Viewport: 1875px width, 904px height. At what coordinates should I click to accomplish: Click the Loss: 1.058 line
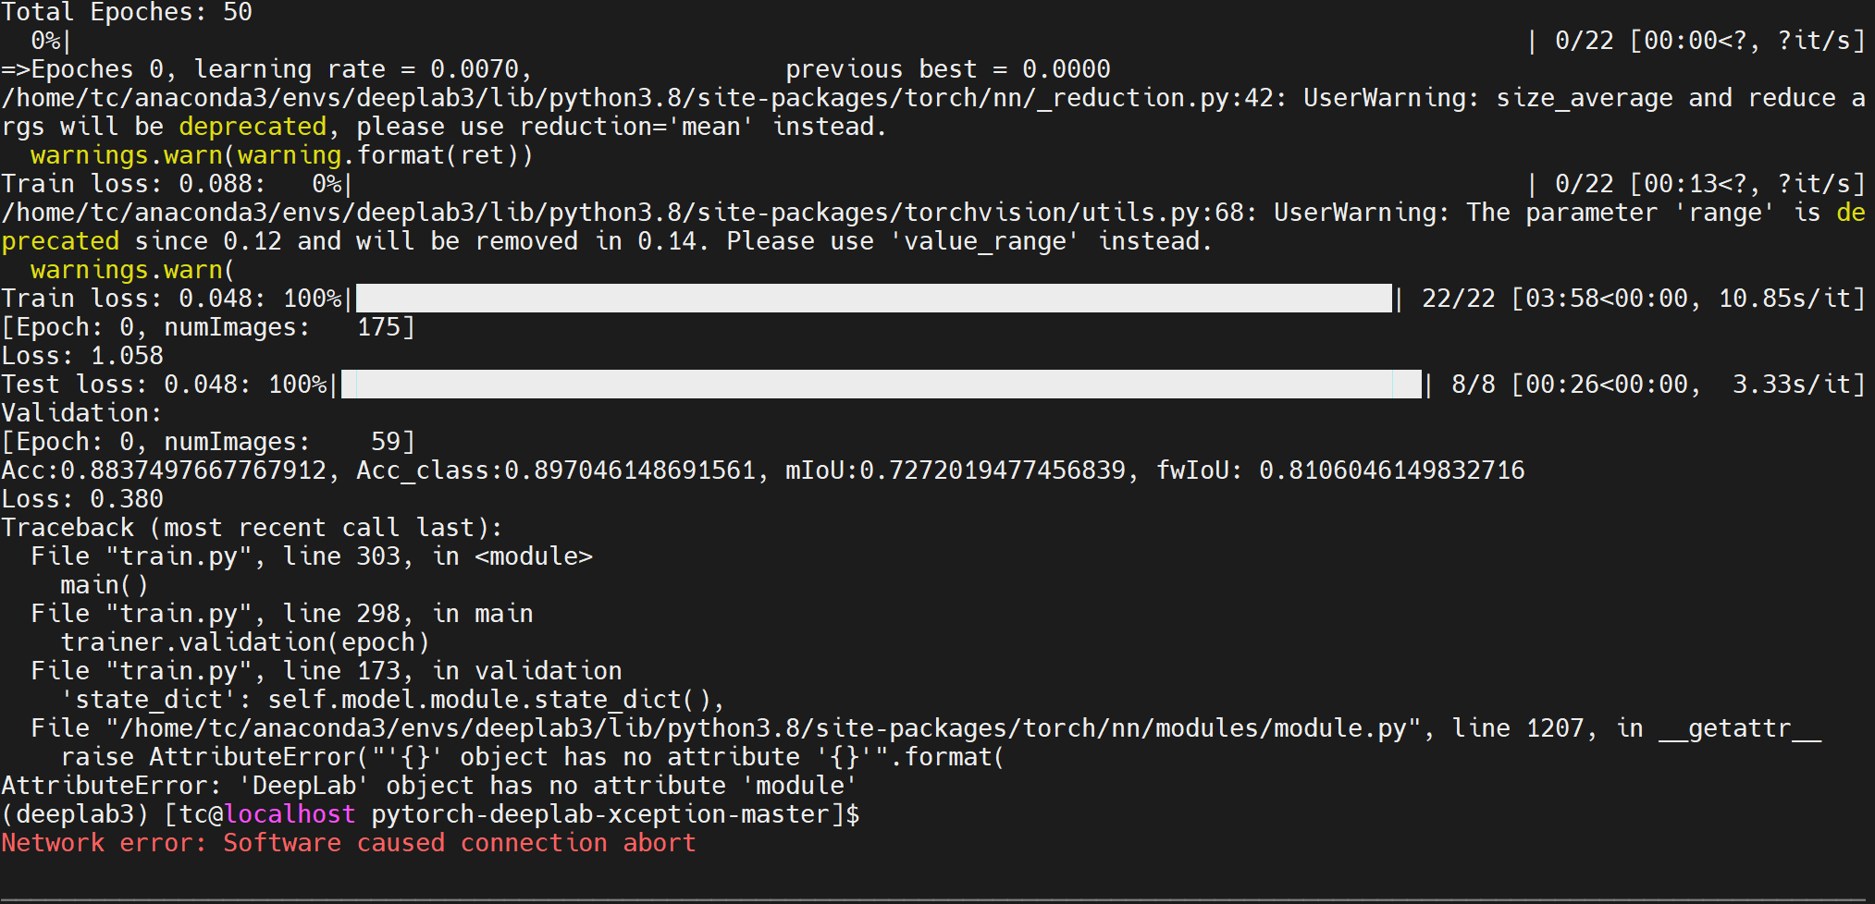point(82,356)
